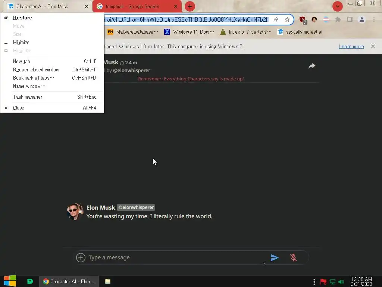Click the volume speaker tray icon

coord(341,282)
